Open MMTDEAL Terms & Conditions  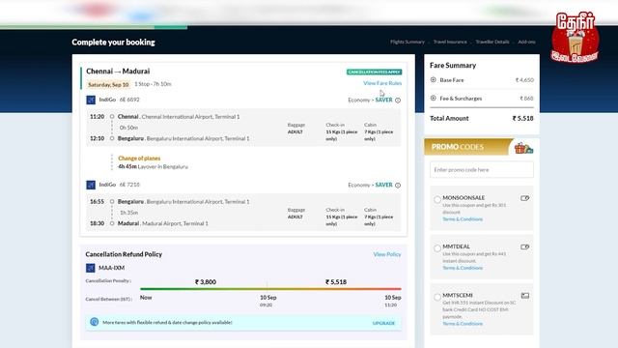463,268
